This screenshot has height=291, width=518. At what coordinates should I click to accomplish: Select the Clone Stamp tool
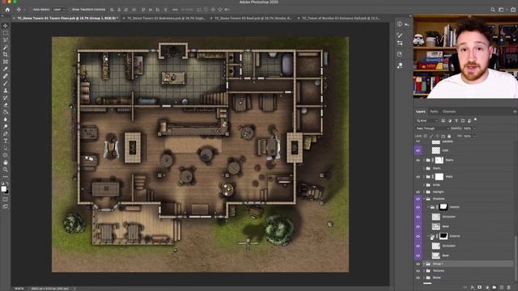tap(5, 91)
